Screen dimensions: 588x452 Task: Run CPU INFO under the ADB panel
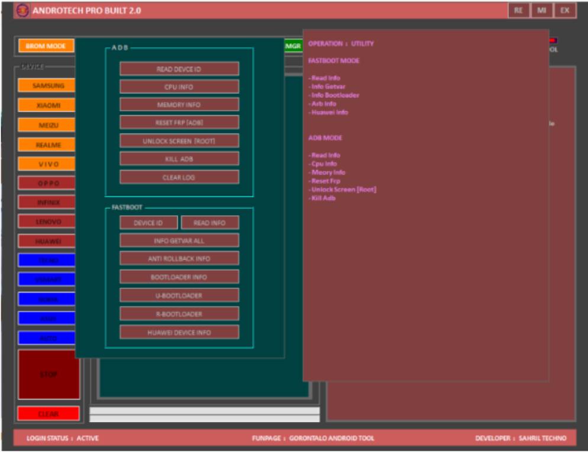point(179,86)
